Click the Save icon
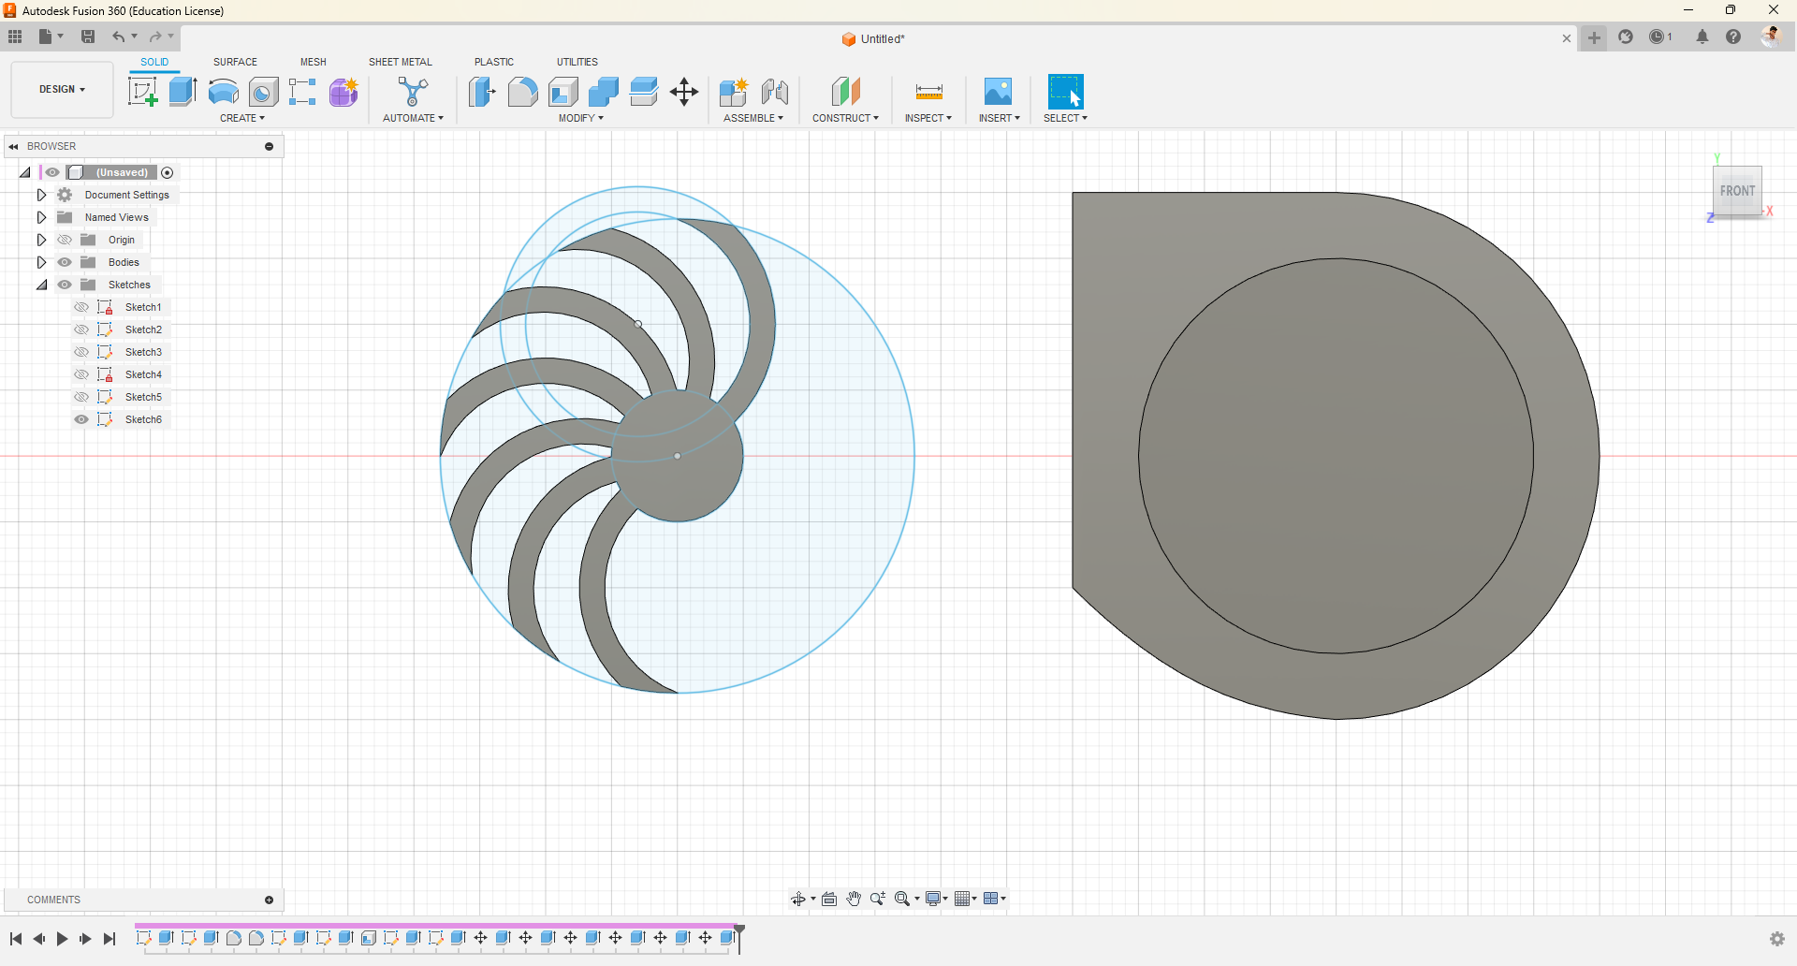 [88, 37]
